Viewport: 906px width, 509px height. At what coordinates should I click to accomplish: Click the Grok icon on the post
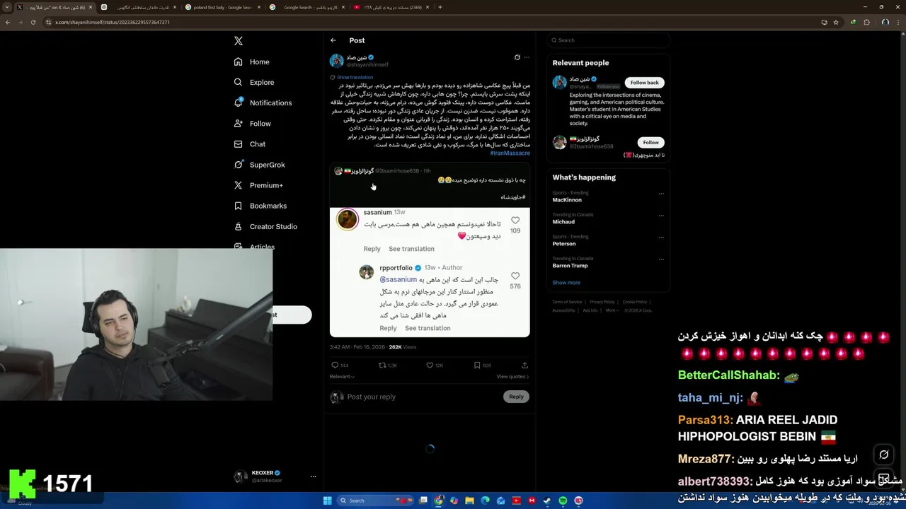[517, 57]
